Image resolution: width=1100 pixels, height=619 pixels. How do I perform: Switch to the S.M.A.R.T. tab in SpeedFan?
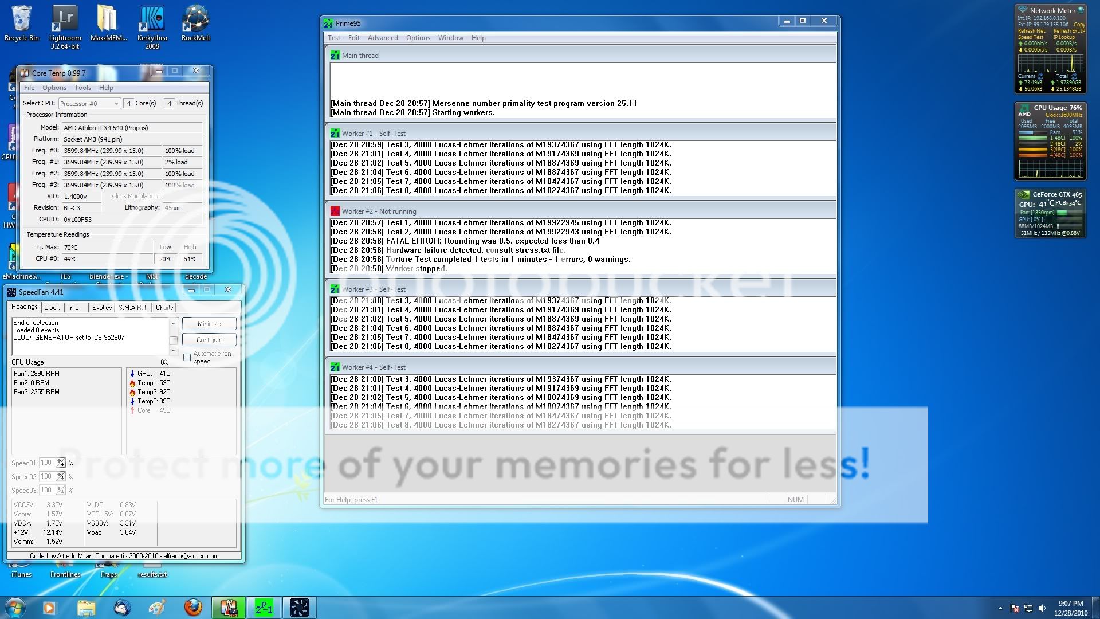pyautogui.click(x=133, y=308)
